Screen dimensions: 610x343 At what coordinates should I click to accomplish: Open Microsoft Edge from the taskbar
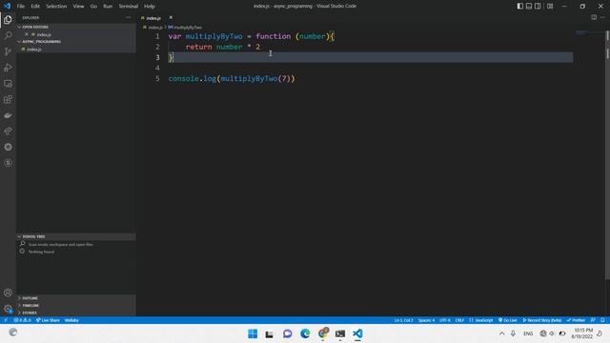(305, 333)
